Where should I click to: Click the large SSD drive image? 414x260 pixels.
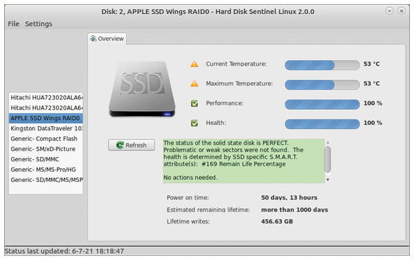point(142,89)
